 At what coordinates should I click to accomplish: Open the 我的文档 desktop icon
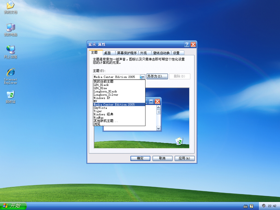pyautogui.click(x=11, y=7)
